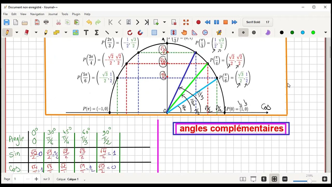Viewport: 332px width, 187px height.
Task: Delete the current page
Action: pos(174,22)
